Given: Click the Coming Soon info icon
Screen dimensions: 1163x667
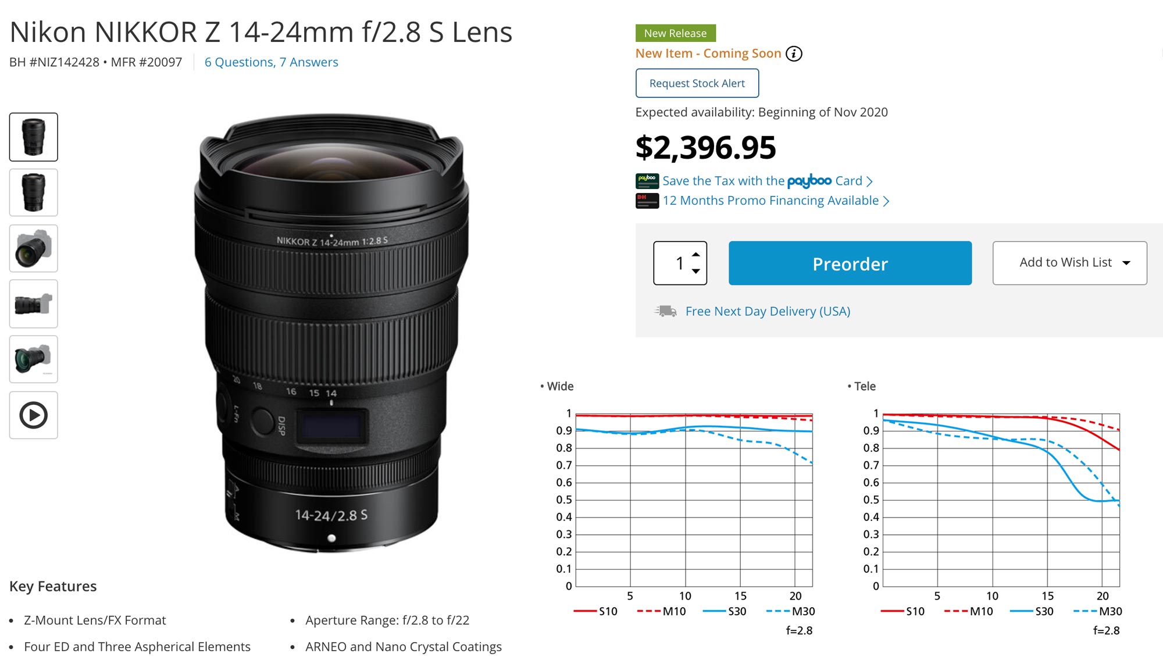Looking at the screenshot, I should [794, 53].
